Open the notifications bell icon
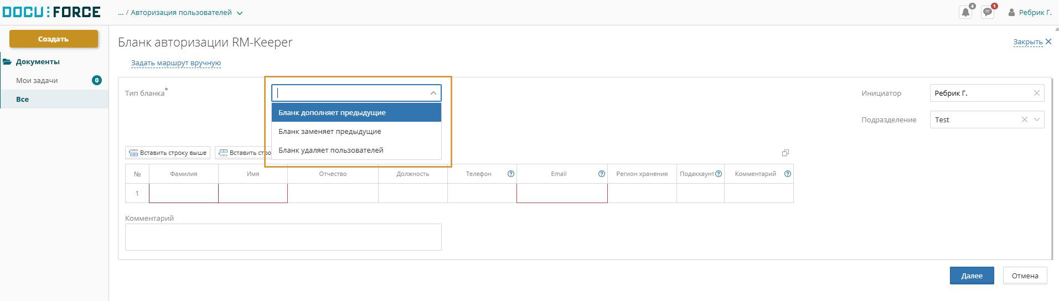Image resolution: width=1059 pixels, height=301 pixels. (965, 12)
